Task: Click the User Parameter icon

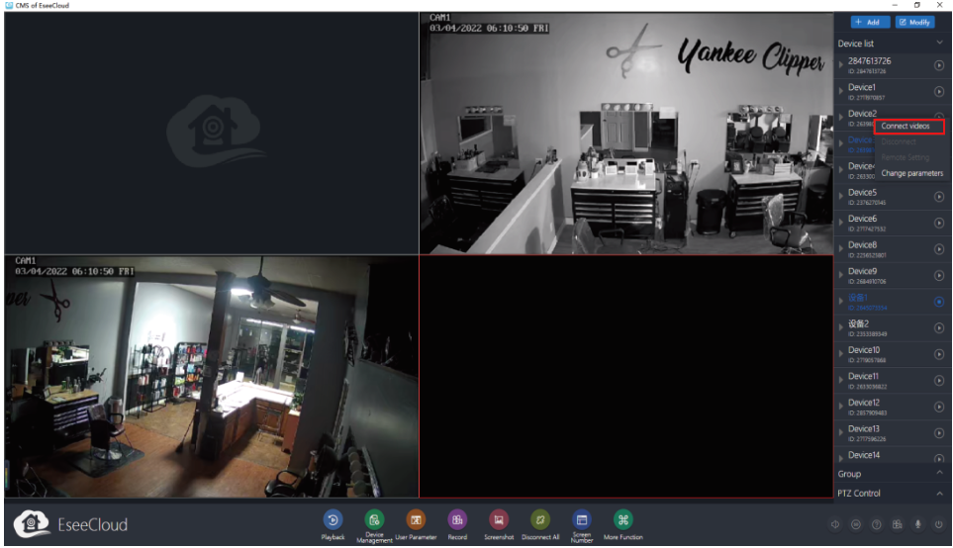Action: pos(416,518)
